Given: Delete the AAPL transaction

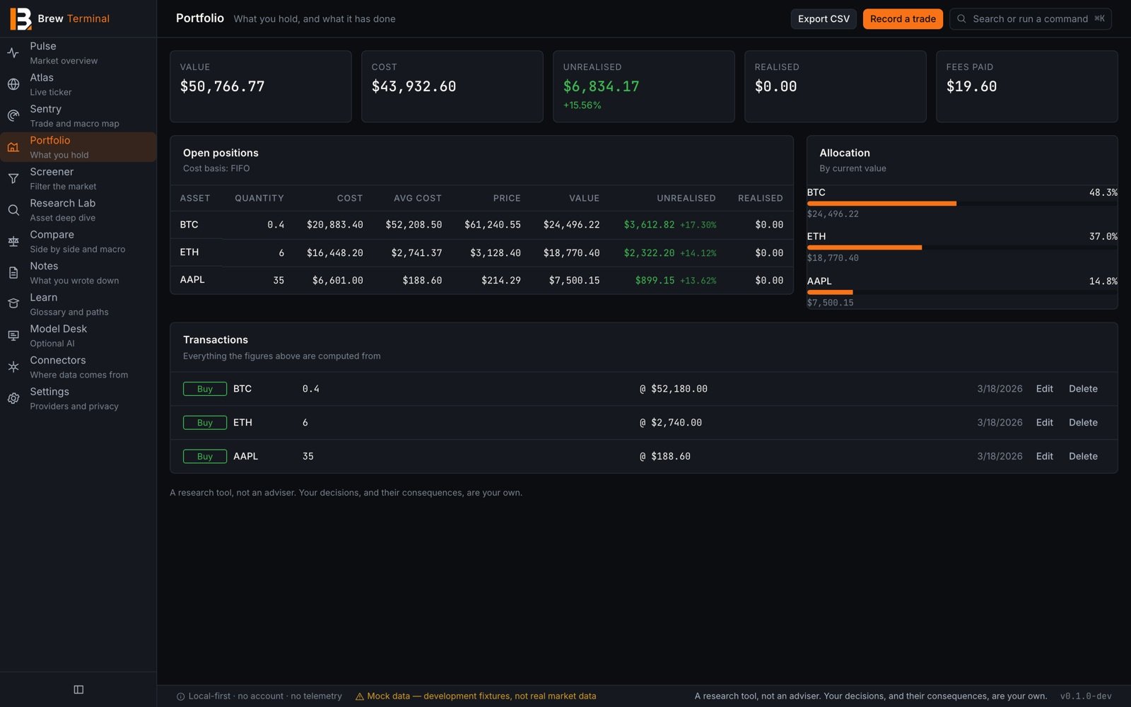Looking at the screenshot, I should click(x=1083, y=457).
